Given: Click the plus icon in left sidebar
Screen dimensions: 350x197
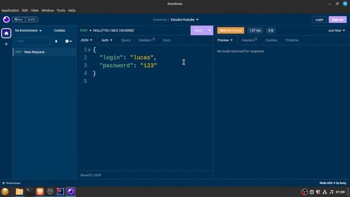Looking at the screenshot, I should (x=6, y=44).
